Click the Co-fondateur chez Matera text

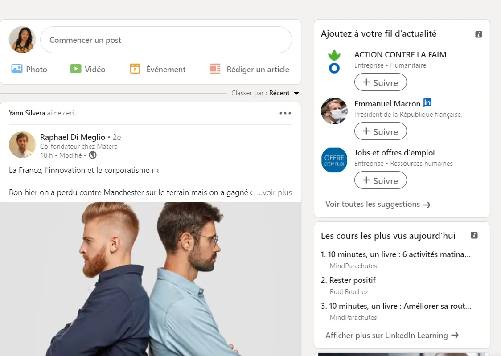coord(79,147)
